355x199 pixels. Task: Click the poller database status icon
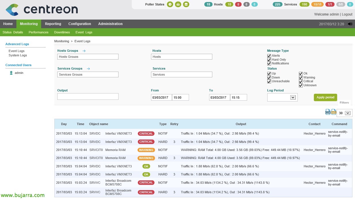pos(186,4)
